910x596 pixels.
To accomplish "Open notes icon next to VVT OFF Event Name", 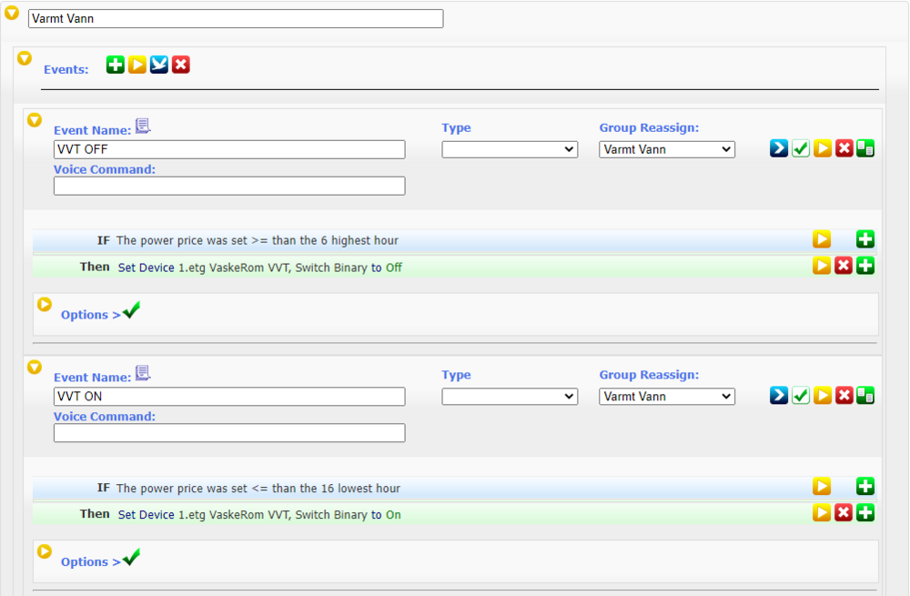I will [143, 126].
